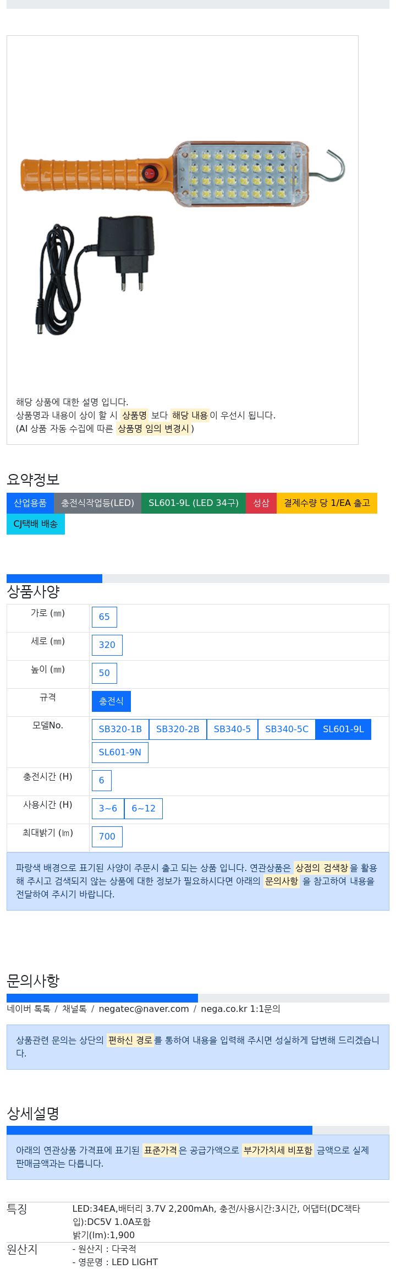Select model SB320-1B

120,729
